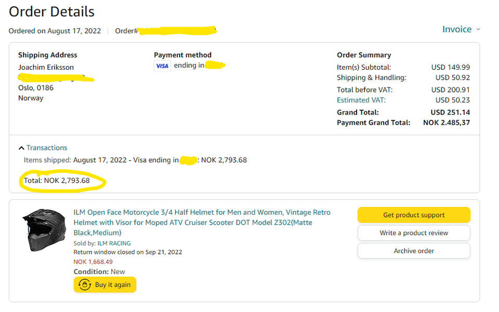Open the Invoice dropdown
499x312 pixels.
[x=457, y=29]
